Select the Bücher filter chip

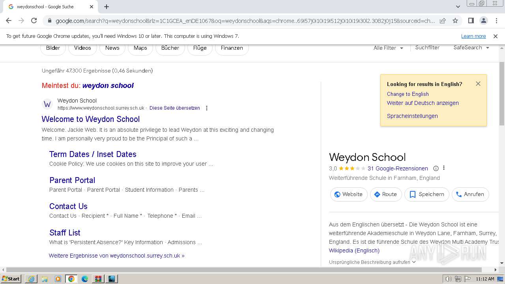pos(170,48)
